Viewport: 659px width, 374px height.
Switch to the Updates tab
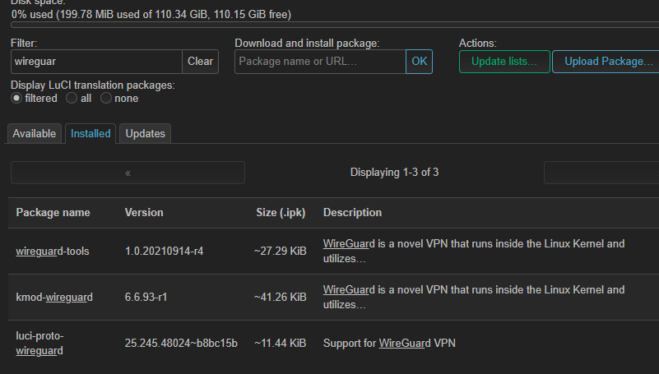[145, 133]
